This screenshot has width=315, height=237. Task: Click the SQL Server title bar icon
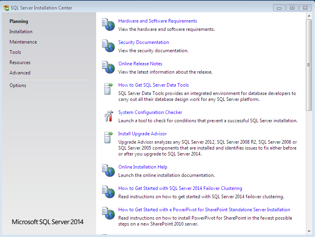(6, 8)
